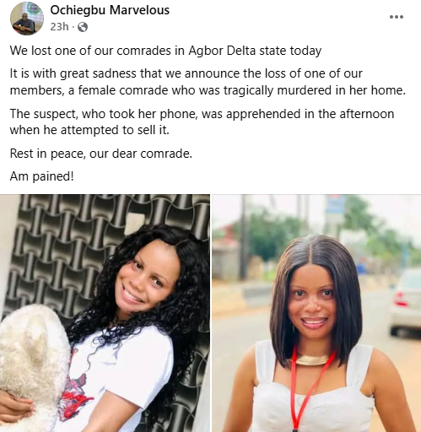421x432 pixels.
Task: Click the blurred car in right photo
Action: coord(405,302)
